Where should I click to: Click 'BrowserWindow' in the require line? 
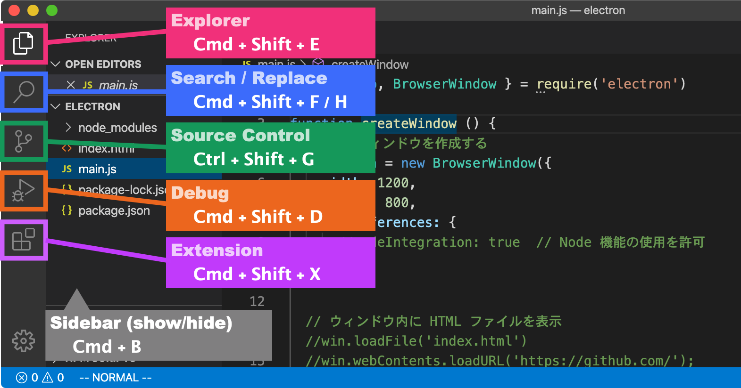[x=445, y=84]
